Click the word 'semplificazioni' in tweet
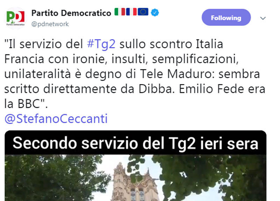The width and height of the screenshot is (280, 201). coord(195,59)
